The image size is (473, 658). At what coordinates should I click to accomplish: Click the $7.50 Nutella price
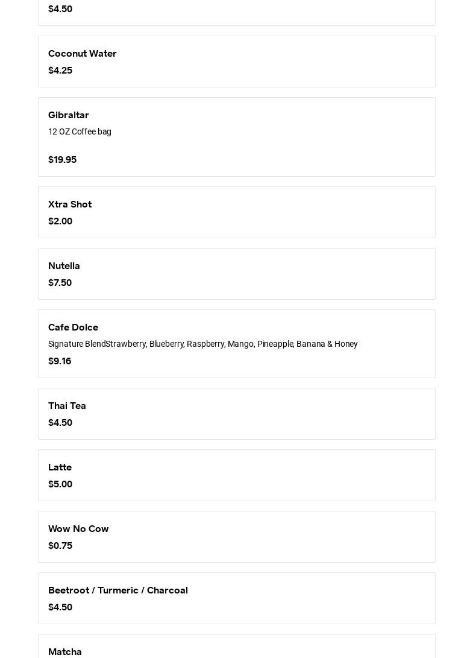coord(60,283)
